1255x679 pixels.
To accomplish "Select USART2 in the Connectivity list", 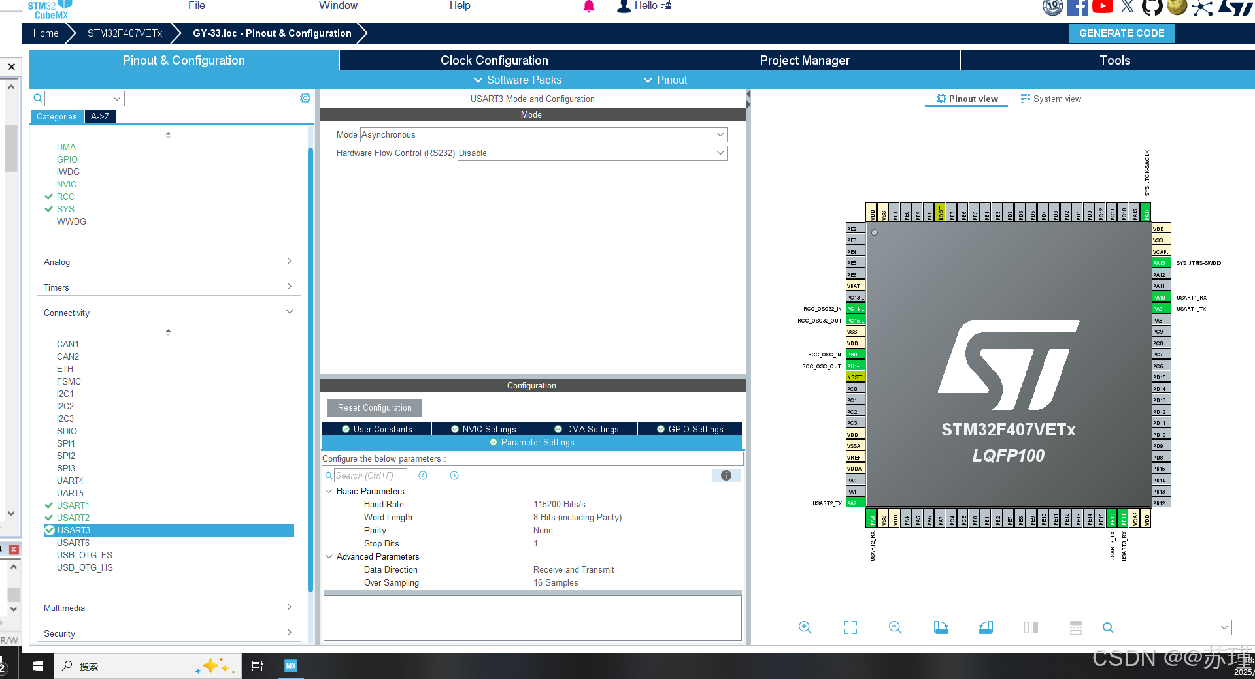I will tap(73, 517).
